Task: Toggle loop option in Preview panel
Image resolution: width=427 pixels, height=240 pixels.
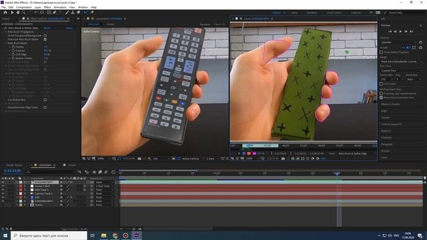Action: point(421,47)
